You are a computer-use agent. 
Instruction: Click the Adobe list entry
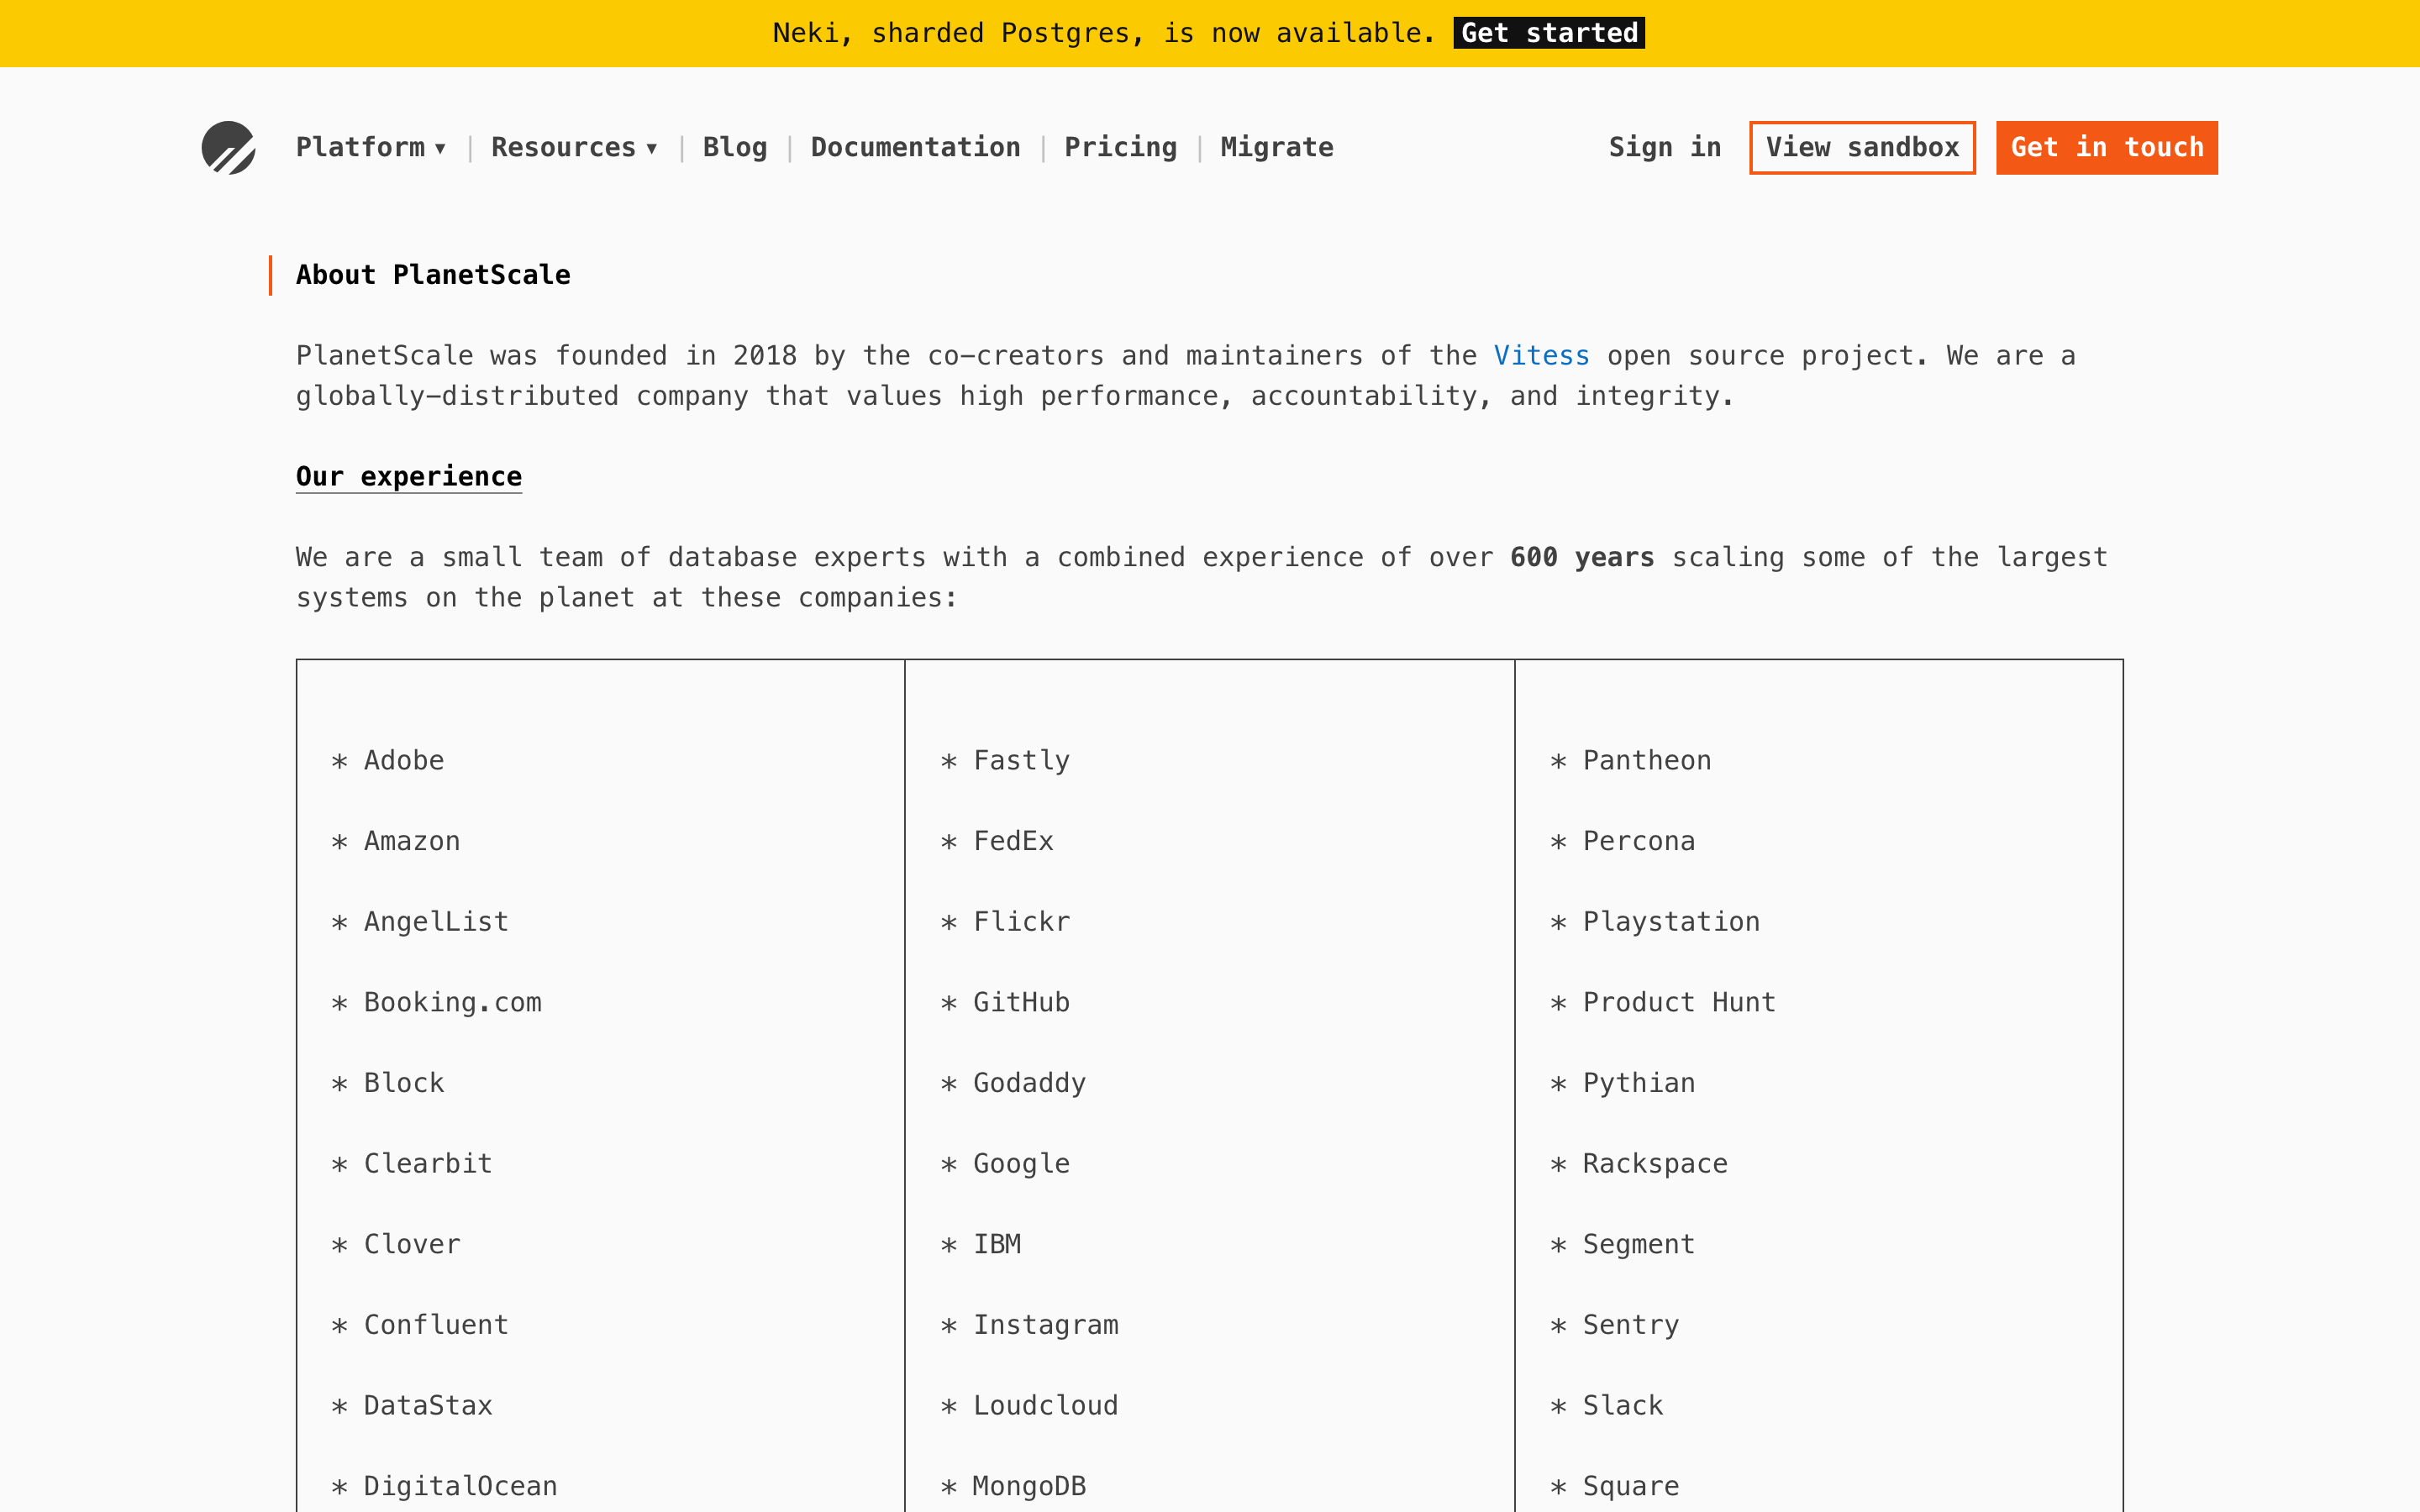403,761
